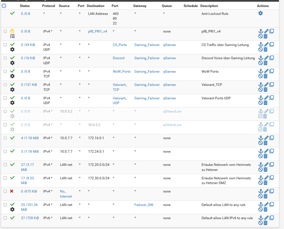Open qOthersLow queue for source 10.0.5.2 rule

pyautogui.click(x=172, y=111)
